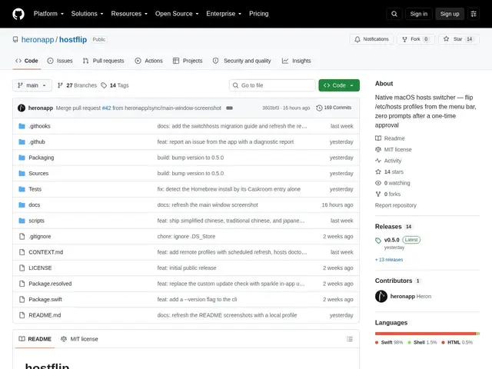This screenshot has width=492, height=369.
Task: Open the 27 Branches link
Action: coord(77,85)
